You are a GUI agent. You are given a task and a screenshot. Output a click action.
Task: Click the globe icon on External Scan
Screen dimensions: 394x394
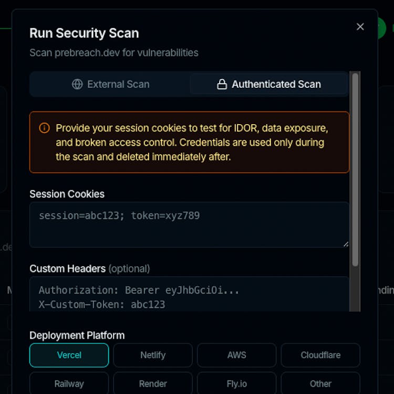[x=77, y=84]
